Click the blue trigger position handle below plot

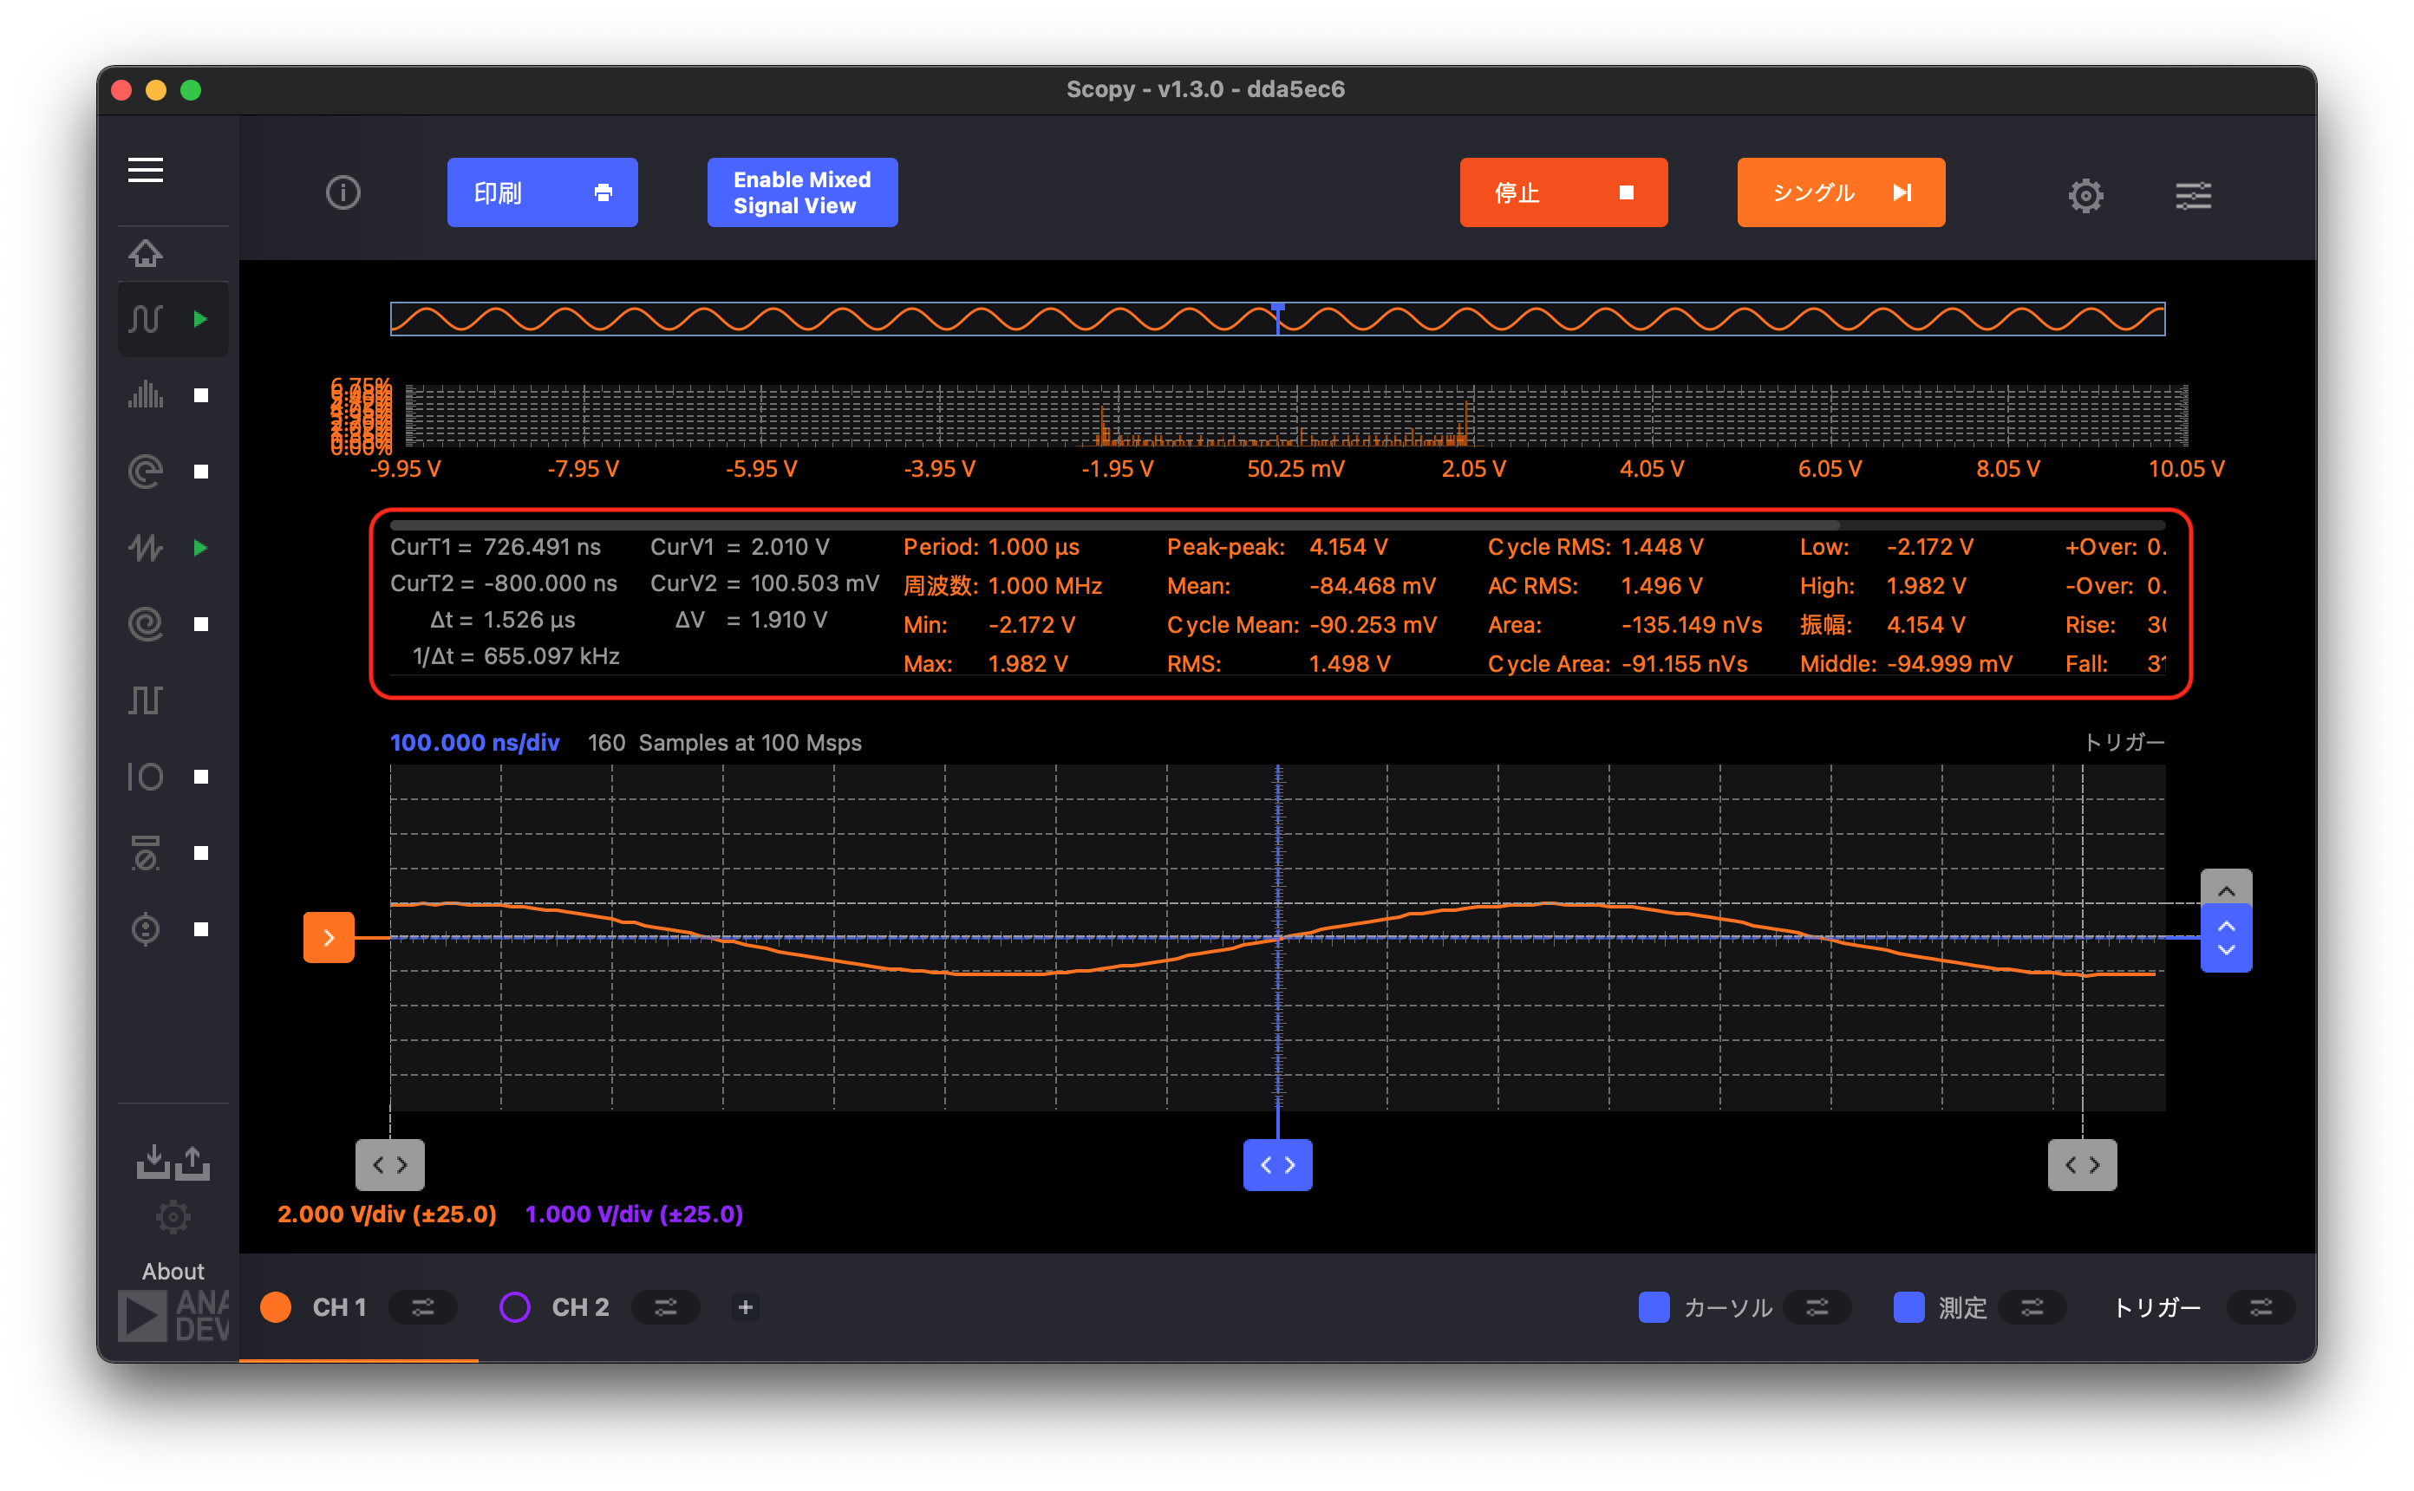click(1277, 1164)
